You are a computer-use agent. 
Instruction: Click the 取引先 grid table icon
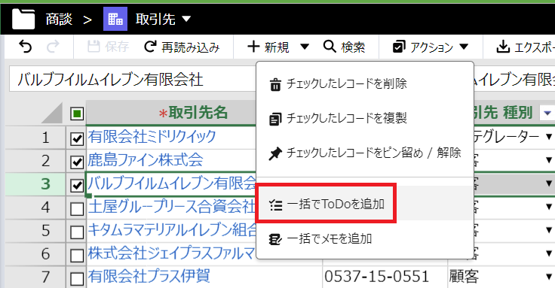115,19
